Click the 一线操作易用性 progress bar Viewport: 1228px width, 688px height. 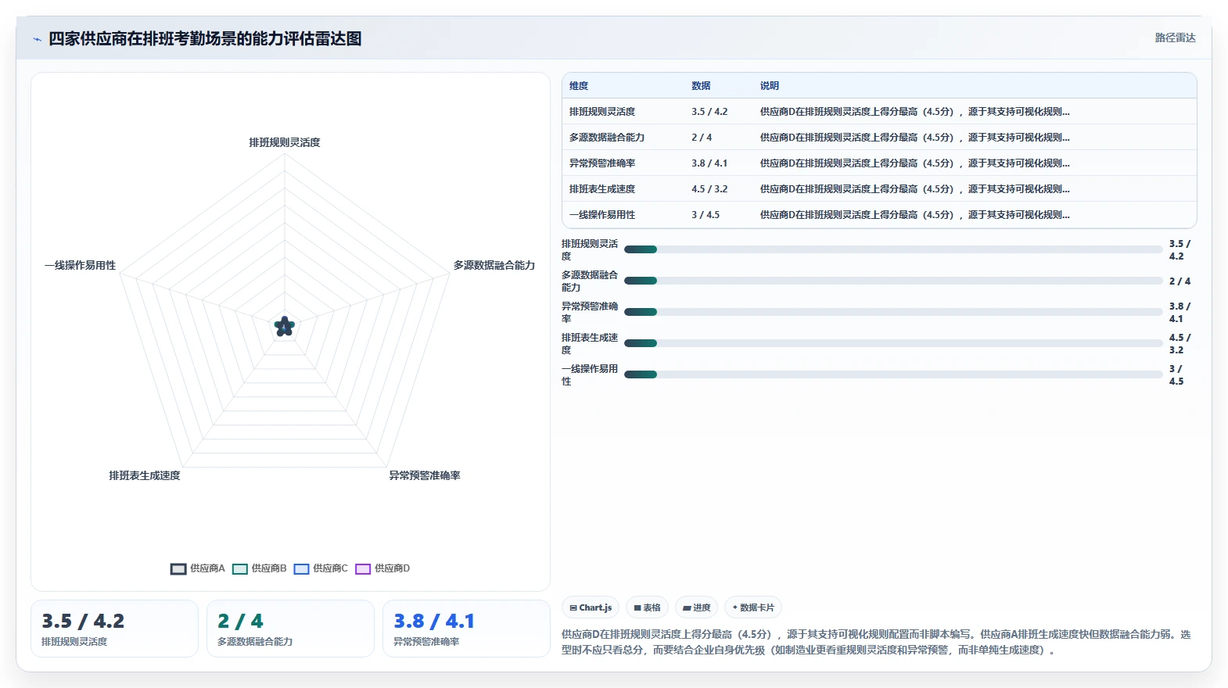tap(893, 374)
